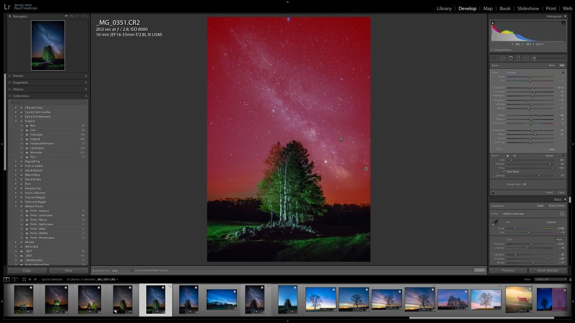Screen dimensions: 575x323
Task: Go forward with filmstrip right arrow
Action: pos(35,279)
